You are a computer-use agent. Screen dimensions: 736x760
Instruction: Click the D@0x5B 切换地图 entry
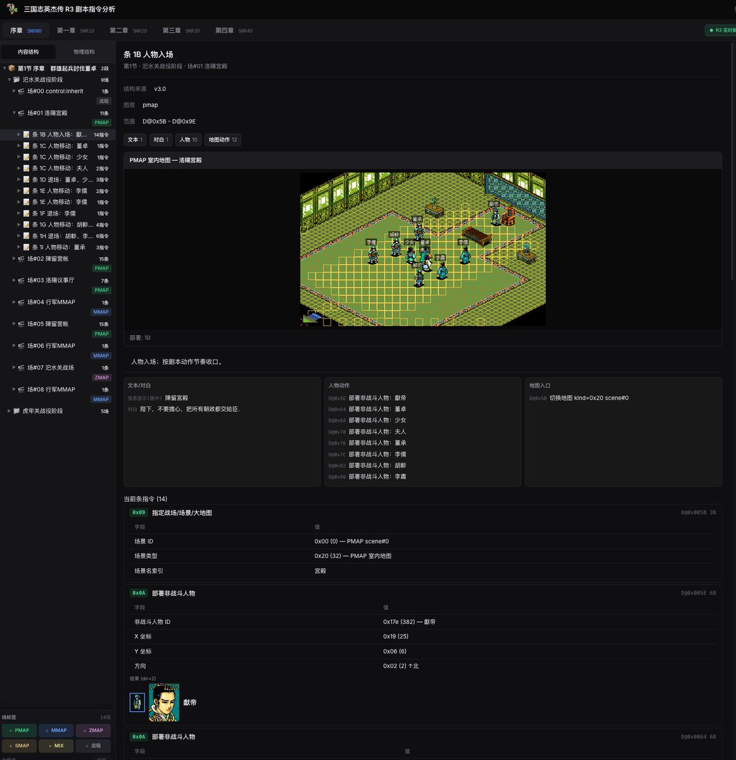point(579,398)
